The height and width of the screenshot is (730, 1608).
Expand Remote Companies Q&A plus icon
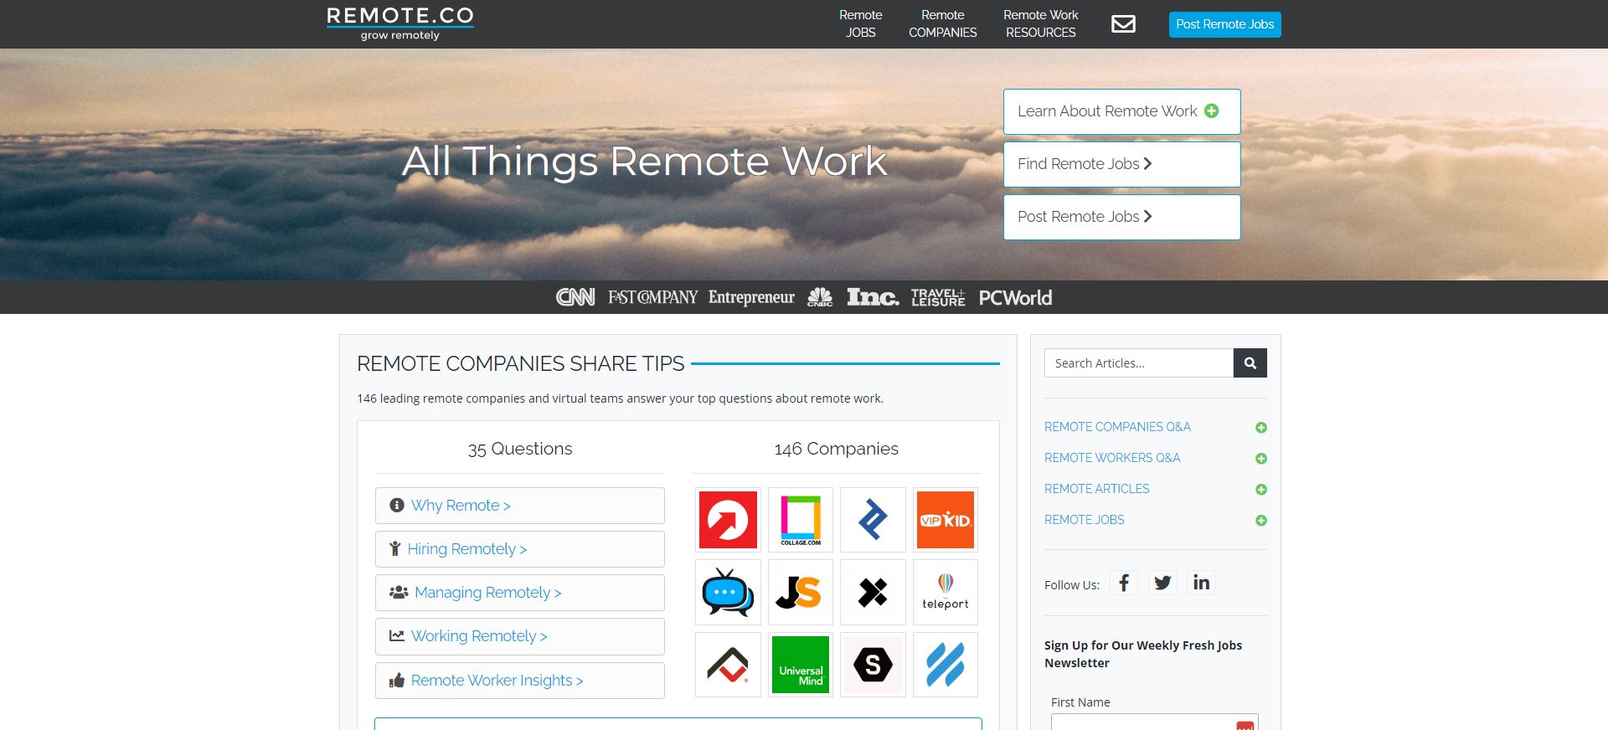pyautogui.click(x=1261, y=428)
